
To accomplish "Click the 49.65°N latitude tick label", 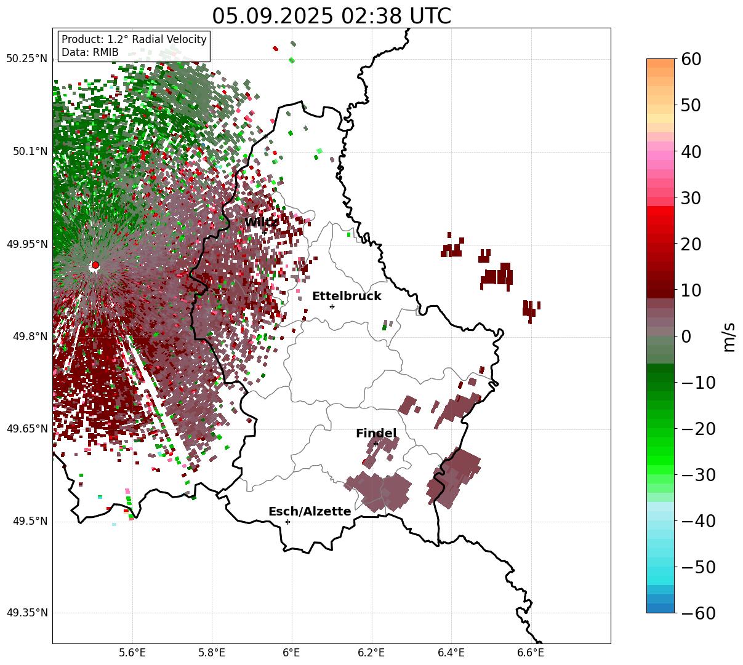I will click(x=26, y=429).
